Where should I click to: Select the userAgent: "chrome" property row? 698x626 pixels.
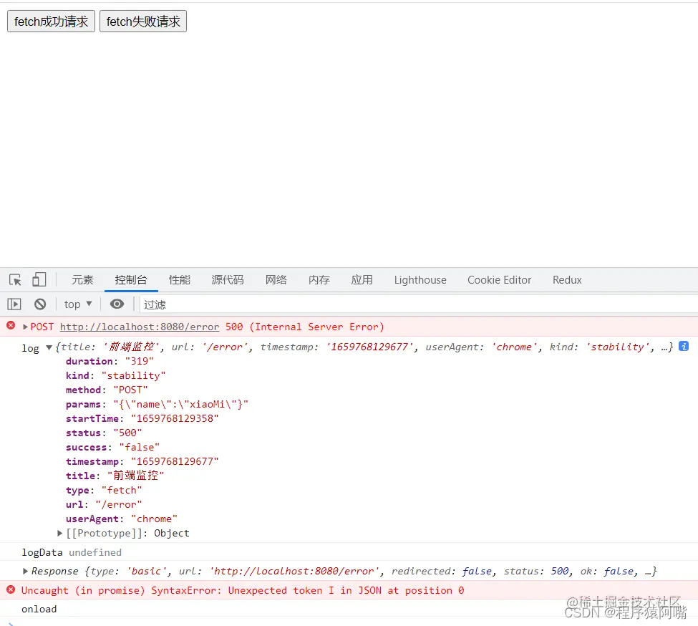click(122, 519)
